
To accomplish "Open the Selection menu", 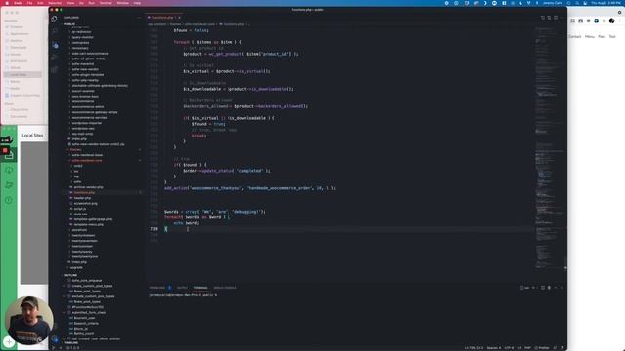I will pos(55,3).
